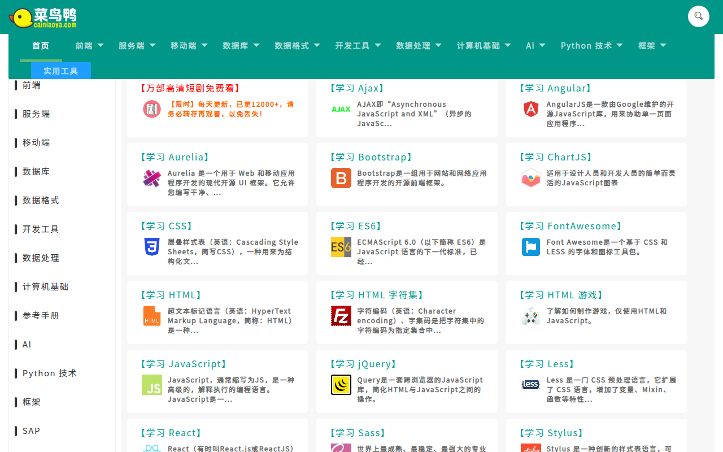Select 开发工具 in the left sidebar
The height and width of the screenshot is (452, 723).
(41, 229)
